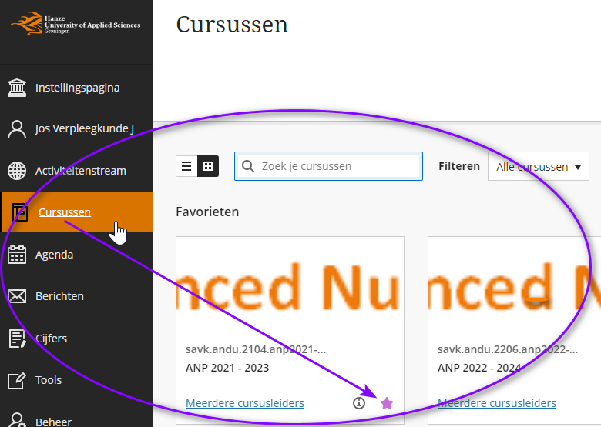Open Meerdere cursusleiders for ANP 2022 - 2024

(497, 403)
